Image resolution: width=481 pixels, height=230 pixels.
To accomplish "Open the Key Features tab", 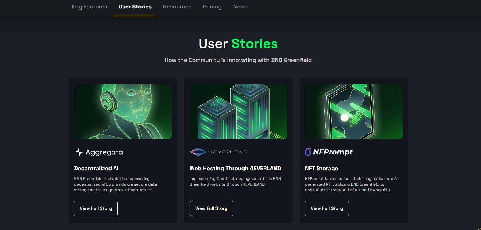I will (x=89, y=7).
